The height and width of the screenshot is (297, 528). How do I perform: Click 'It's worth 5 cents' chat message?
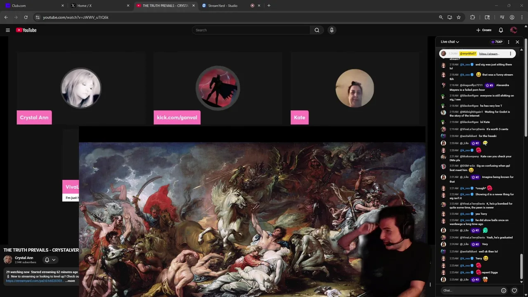tap(497, 129)
